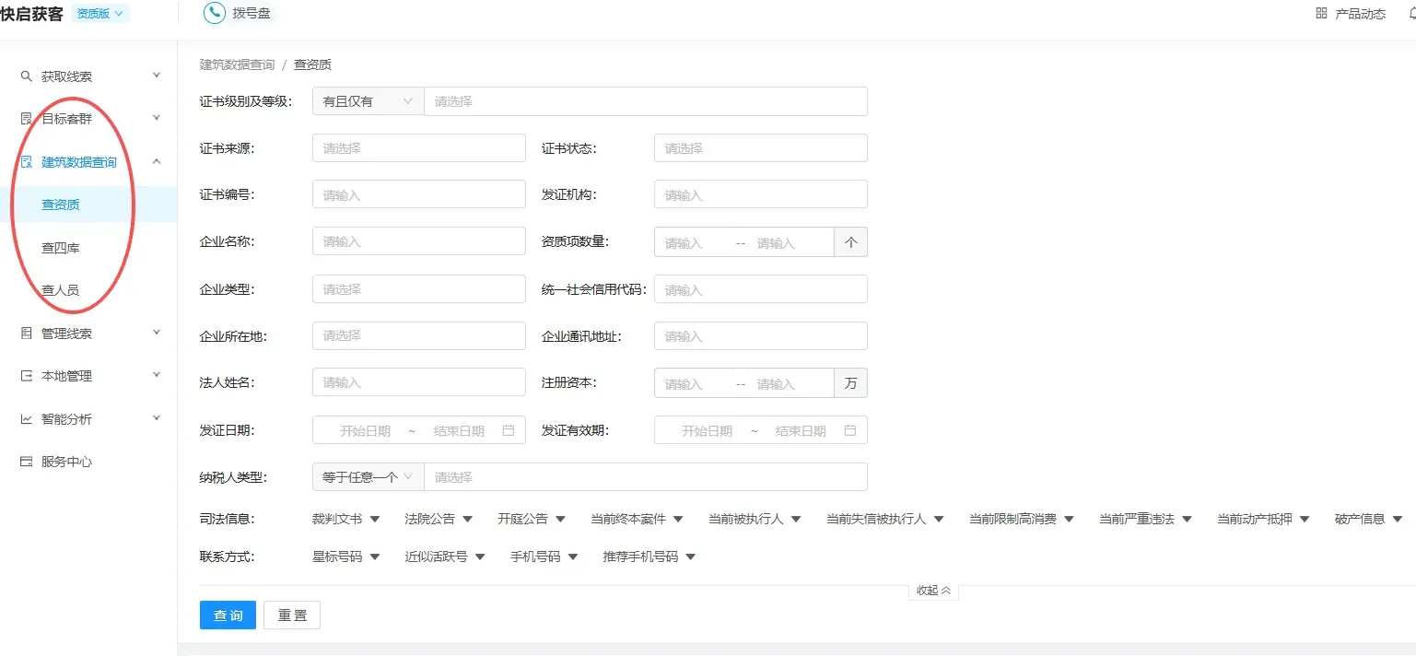Open the 拨号盘 dial pad phone icon
Image resolution: width=1416 pixels, height=656 pixels.
point(214,13)
